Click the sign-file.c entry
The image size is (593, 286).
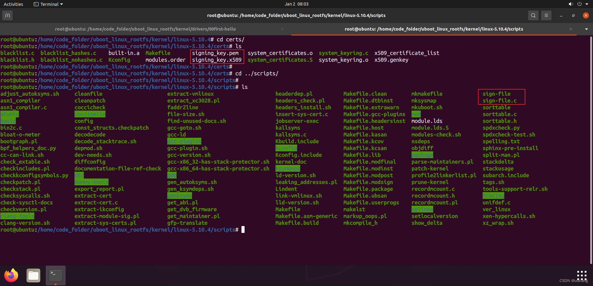500,101
